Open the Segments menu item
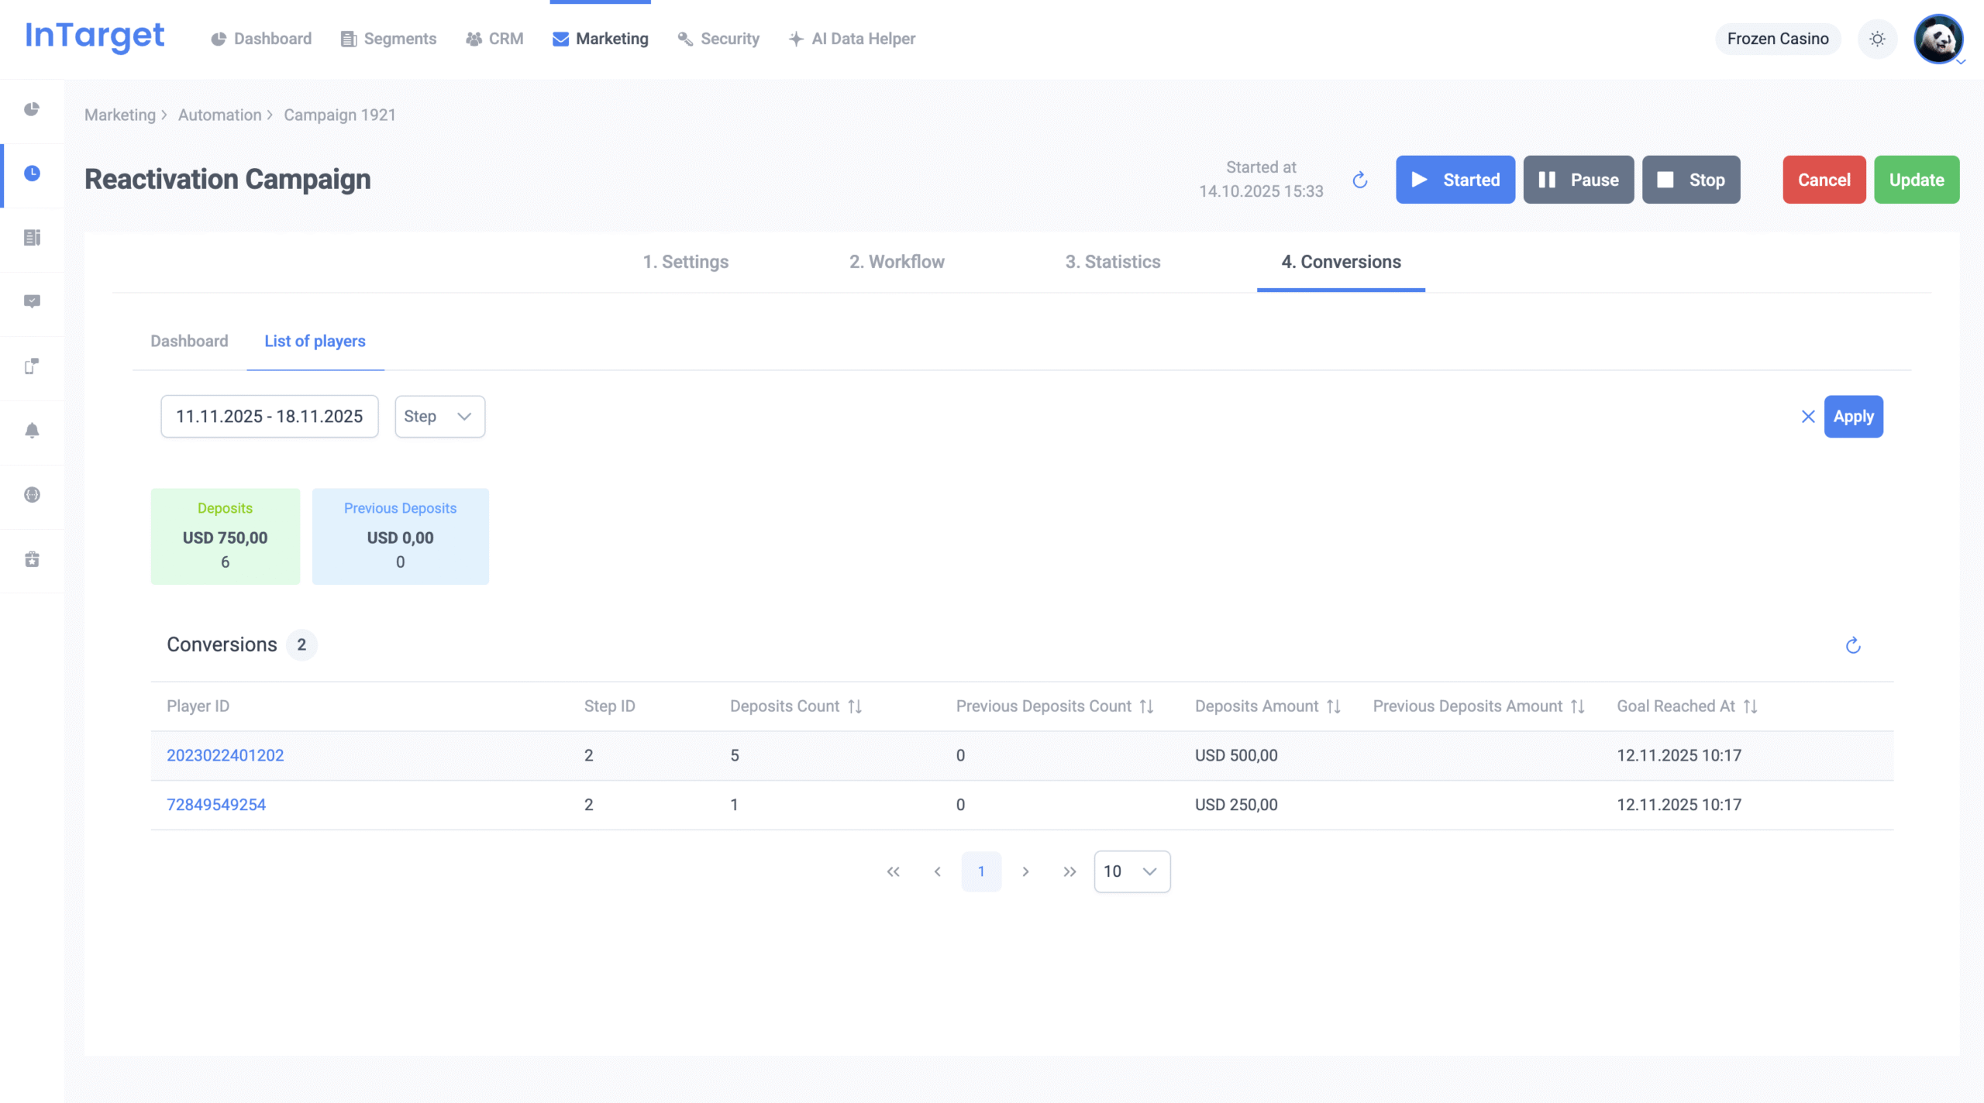 click(x=388, y=39)
